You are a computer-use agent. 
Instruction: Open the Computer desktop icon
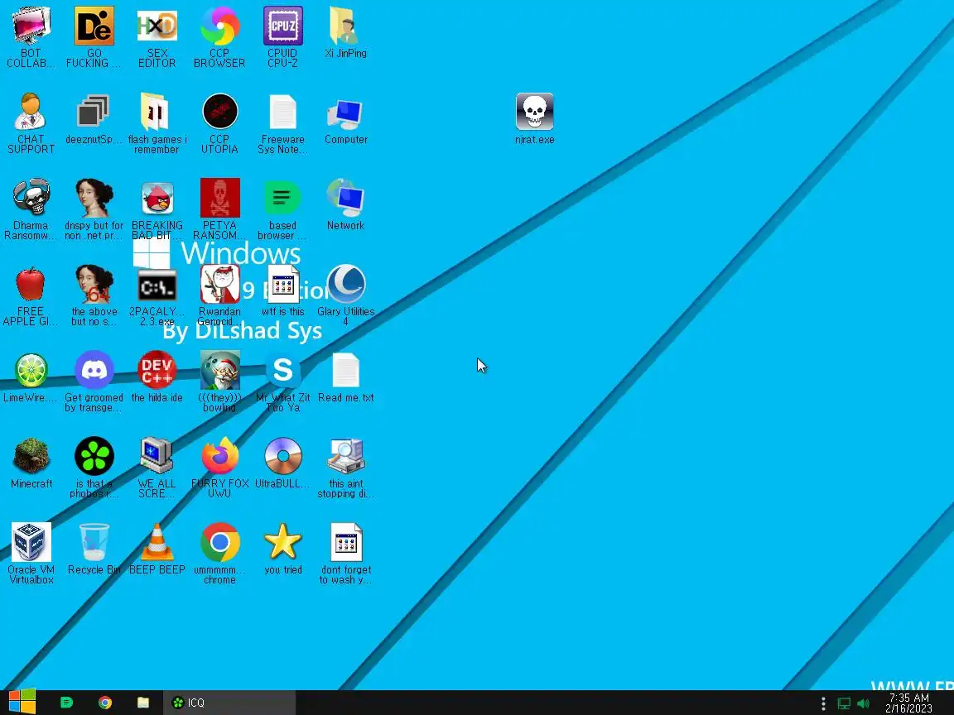[345, 113]
